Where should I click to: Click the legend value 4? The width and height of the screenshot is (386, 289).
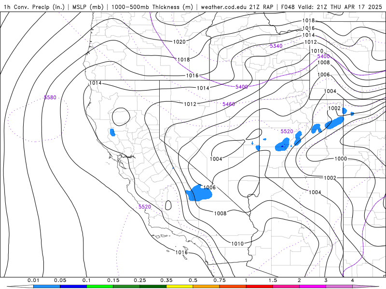click(x=353, y=280)
